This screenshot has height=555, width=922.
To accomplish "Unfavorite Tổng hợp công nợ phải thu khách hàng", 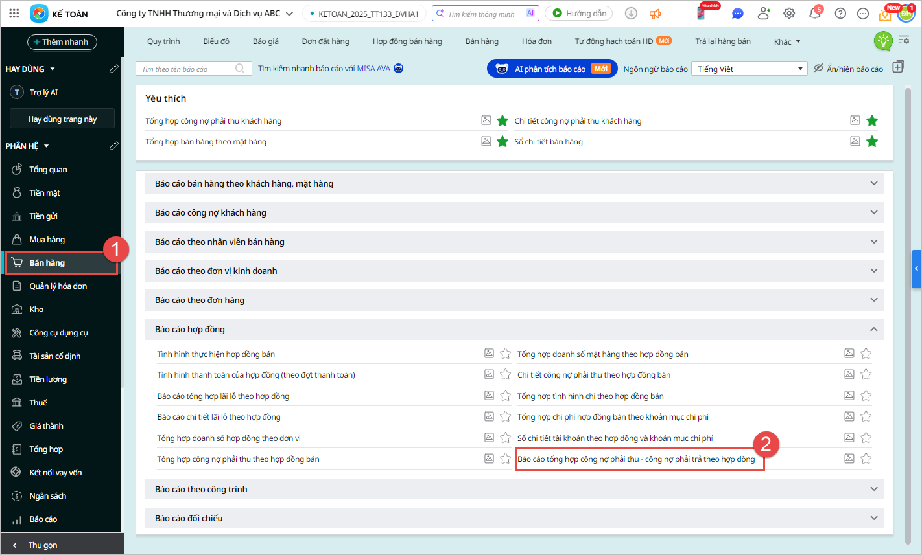I will (502, 120).
